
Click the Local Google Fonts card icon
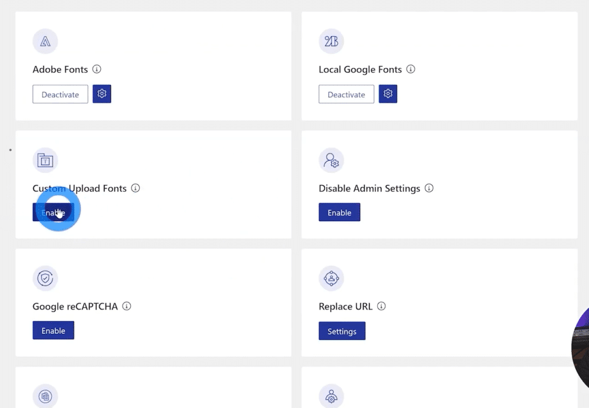(x=331, y=41)
